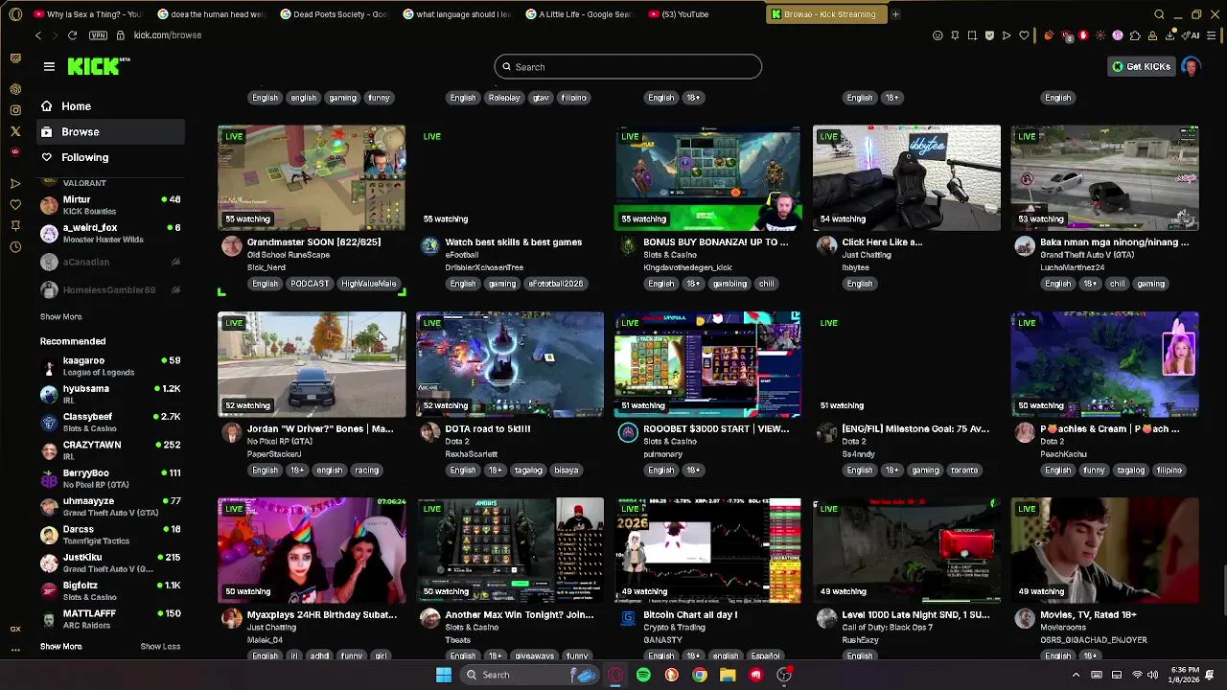Click the VPN badge in address bar
1227x690 pixels.
(x=98, y=35)
